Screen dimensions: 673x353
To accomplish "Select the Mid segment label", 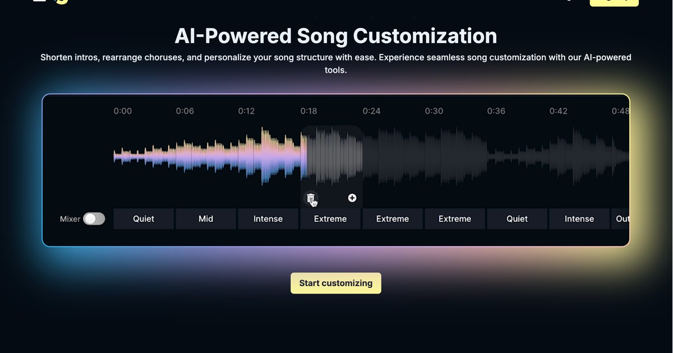I will tap(206, 219).
